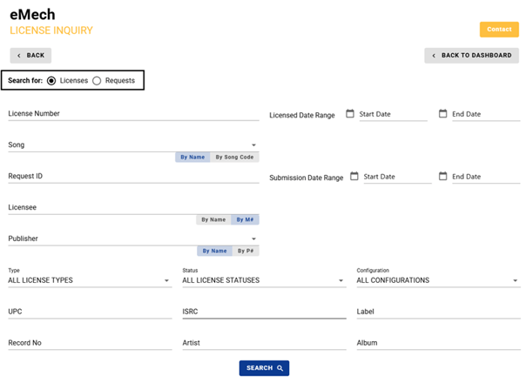526x383 pixels.
Task: Focus the ISRC input field
Action: [263, 312]
